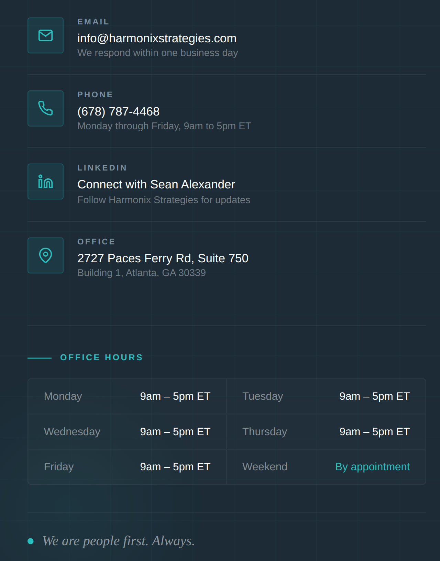
Task: Click the office map pin icon
Action: pyautogui.click(x=45, y=255)
